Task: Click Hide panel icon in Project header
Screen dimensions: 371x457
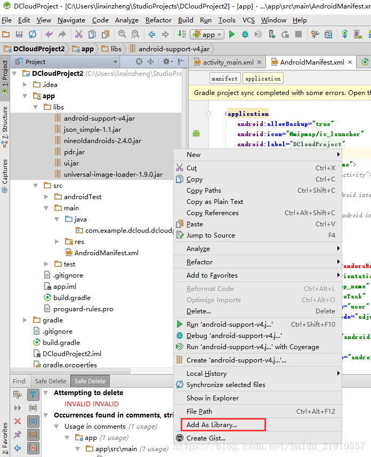Action: click(x=181, y=61)
